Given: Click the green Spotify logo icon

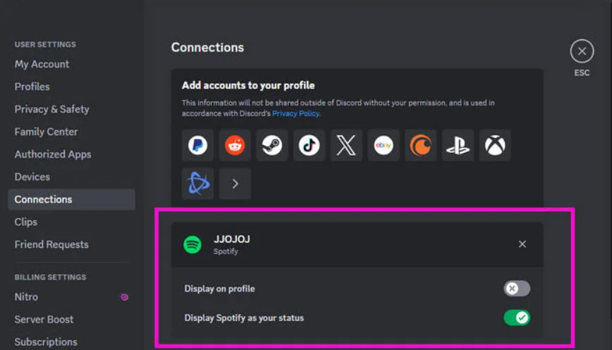Looking at the screenshot, I should 192,245.
